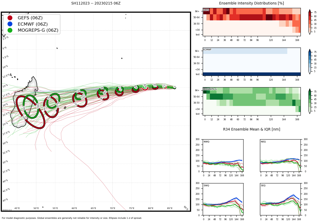The image size is (318, 222).
Task: Open the NWQ wind radius chart
Action: (x=223, y=155)
